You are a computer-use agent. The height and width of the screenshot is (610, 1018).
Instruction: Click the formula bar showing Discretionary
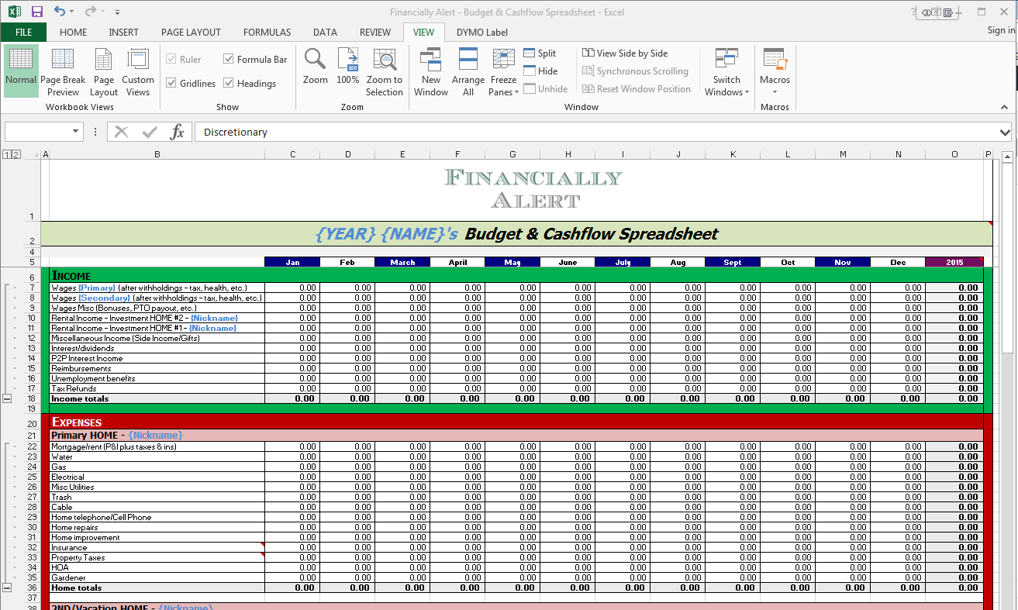click(x=597, y=132)
